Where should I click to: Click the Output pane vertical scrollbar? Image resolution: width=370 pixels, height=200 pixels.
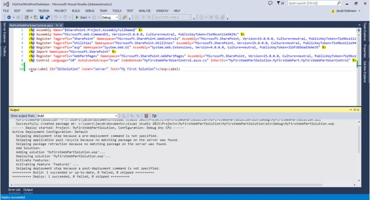click(359, 139)
